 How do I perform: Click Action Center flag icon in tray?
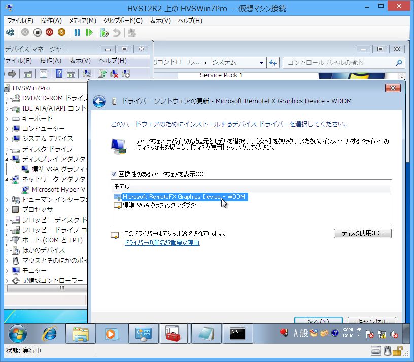click(x=370, y=334)
